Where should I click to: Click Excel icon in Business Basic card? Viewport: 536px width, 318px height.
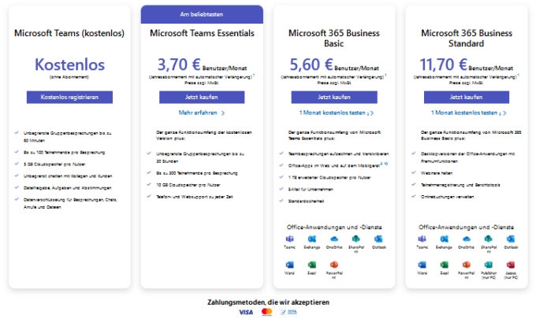coord(312,264)
